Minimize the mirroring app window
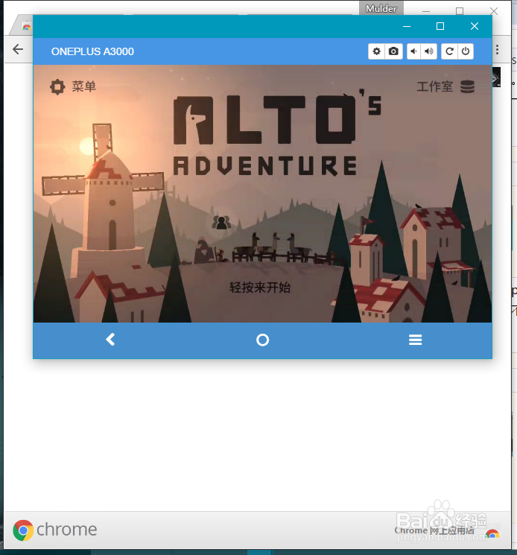The image size is (517, 555). tap(407, 26)
